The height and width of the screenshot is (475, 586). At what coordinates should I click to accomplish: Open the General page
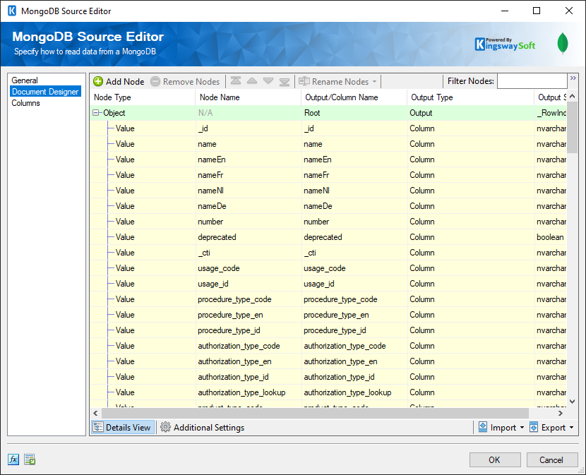25,80
